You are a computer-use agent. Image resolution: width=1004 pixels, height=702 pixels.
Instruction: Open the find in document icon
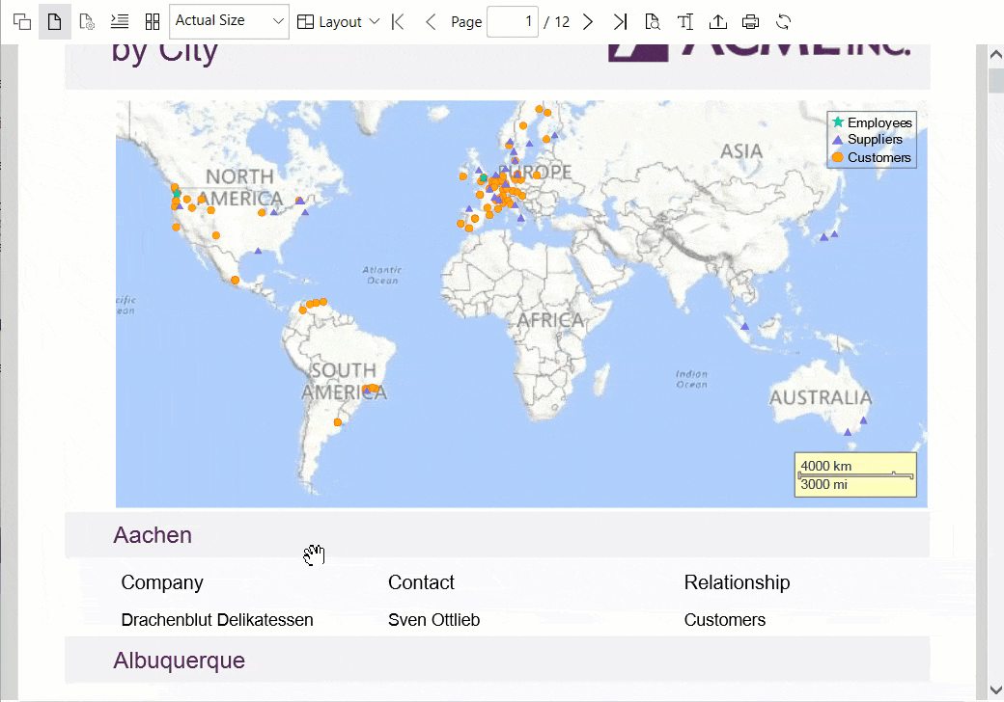pos(653,21)
